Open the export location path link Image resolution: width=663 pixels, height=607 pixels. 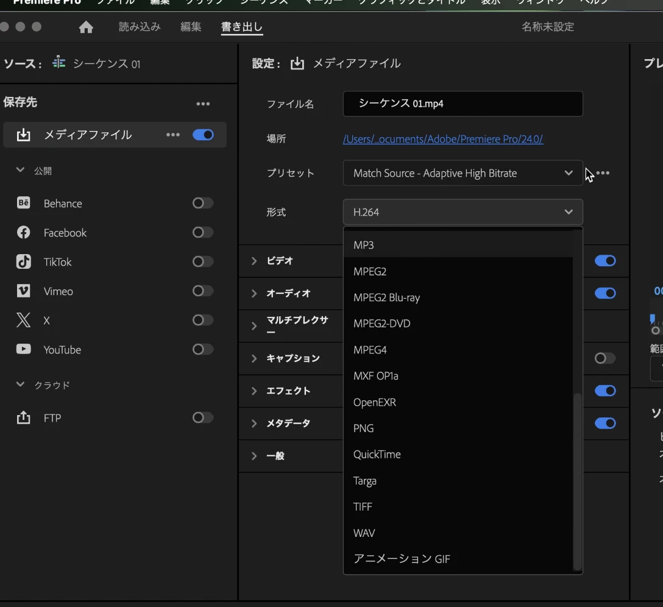tap(442, 139)
